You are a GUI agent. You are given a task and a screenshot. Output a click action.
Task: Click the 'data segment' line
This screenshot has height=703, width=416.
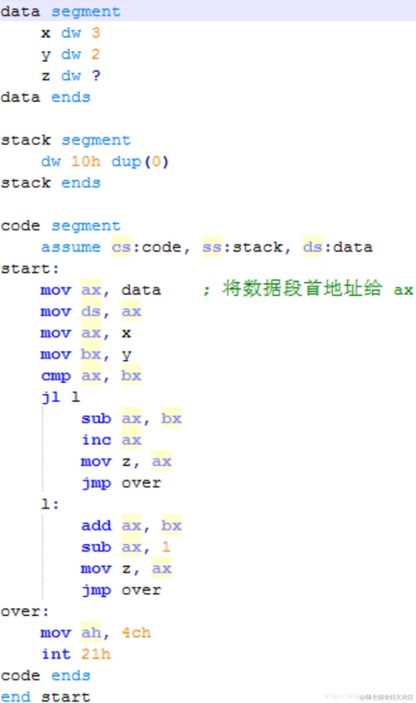60,12
